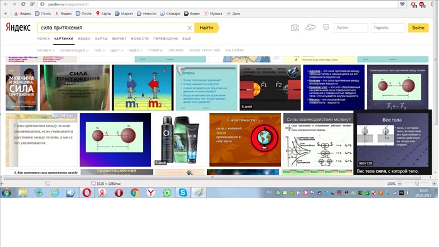Open the cartoon m1 m2 attraction thumbnail
Viewport: 439px width, 247px height.
click(143, 88)
